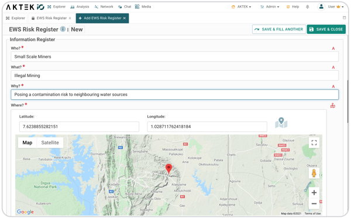Expand the AKTEK dropdown

(241, 6)
